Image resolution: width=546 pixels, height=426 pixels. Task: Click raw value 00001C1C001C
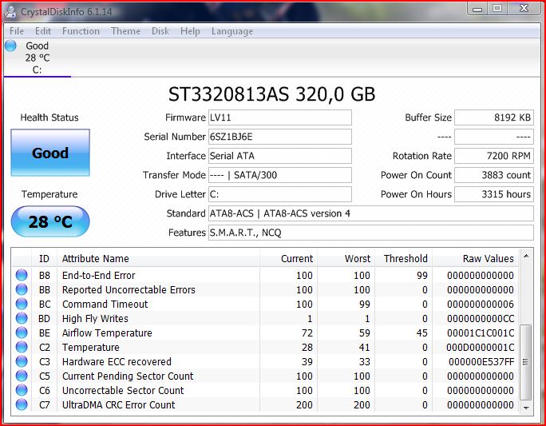point(481,333)
